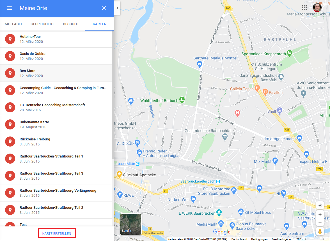The height and width of the screenshot is (241, 330).
Task: Open the Hotbina-Tour map entry
Action: click(x=56, y=39)
